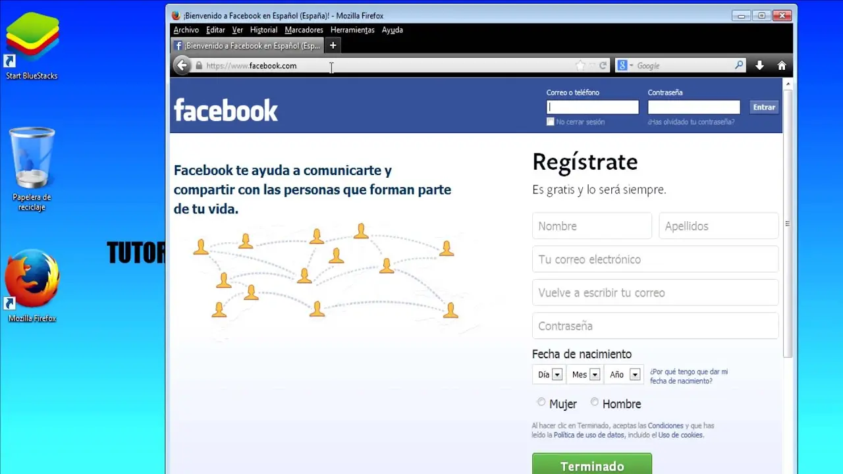Open the Ayuda menu
The height and width of the screenshot is (474, 843).
coord(393,30)
